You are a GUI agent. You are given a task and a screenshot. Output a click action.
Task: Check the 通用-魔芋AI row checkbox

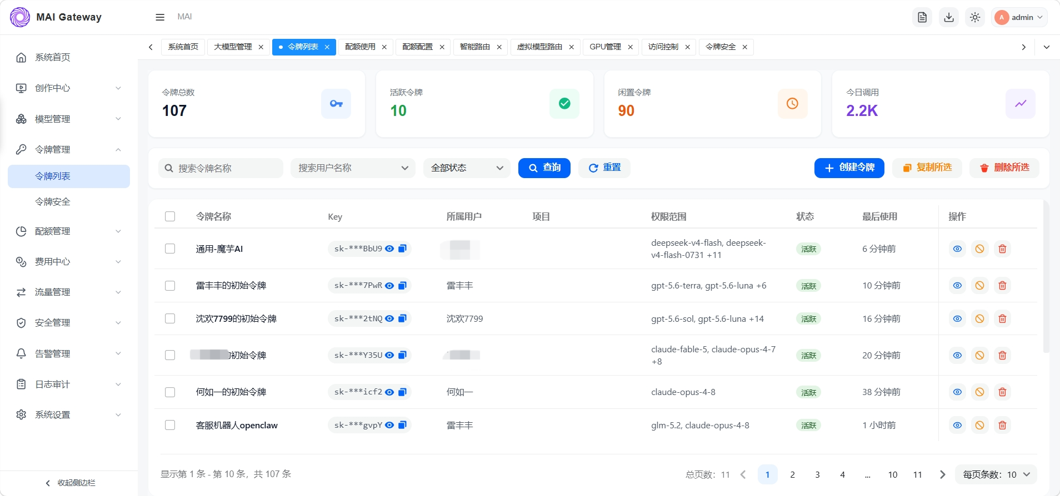click(170, 249)
